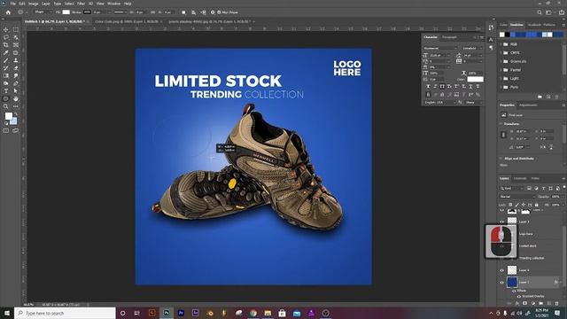Toggle All Caps in Character panel

point(442,87)
